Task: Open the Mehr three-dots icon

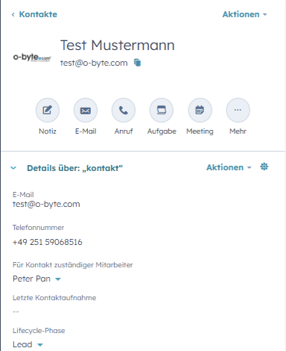Action: pos(238,110)
